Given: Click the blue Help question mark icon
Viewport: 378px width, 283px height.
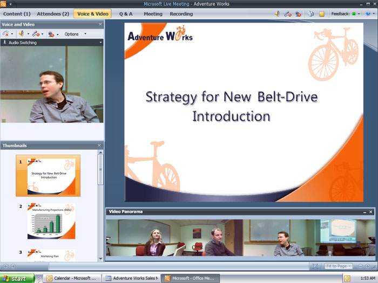Looking at the screenshot, I should point(368,13).
